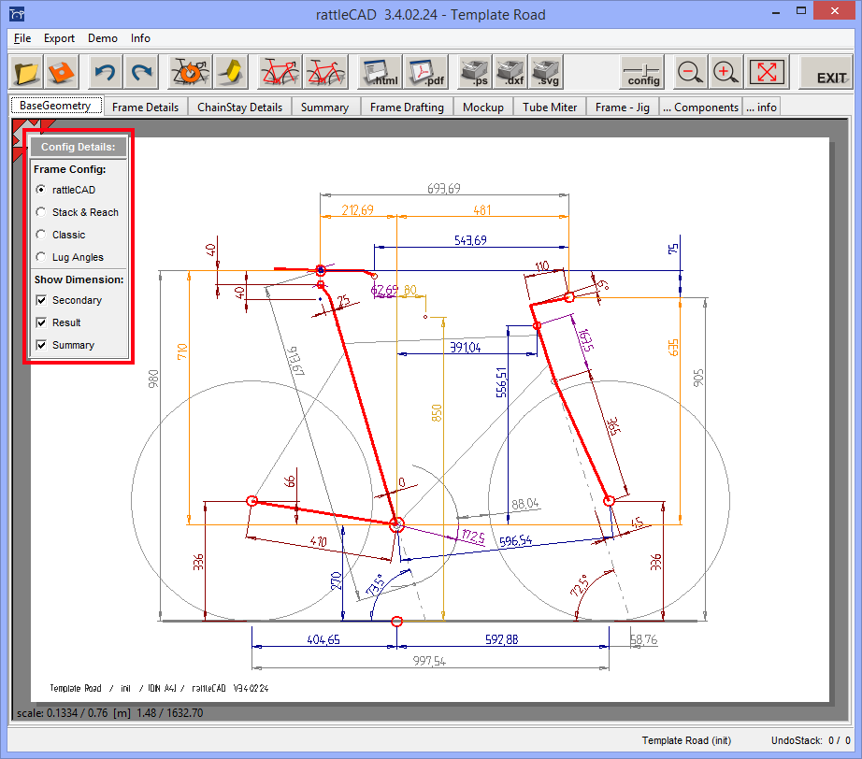Click the yellow pencil toolbar icon

coord(231,72)
